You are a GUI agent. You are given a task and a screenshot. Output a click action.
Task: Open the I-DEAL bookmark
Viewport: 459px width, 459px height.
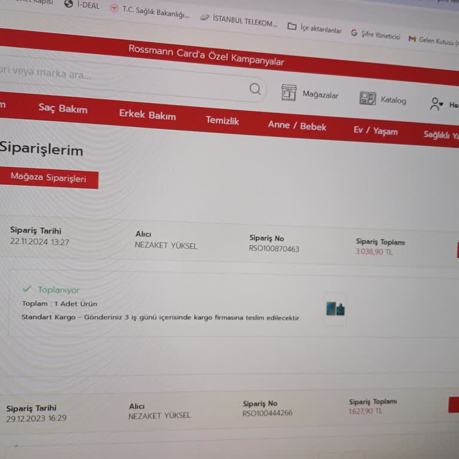(x=82, y=4)
